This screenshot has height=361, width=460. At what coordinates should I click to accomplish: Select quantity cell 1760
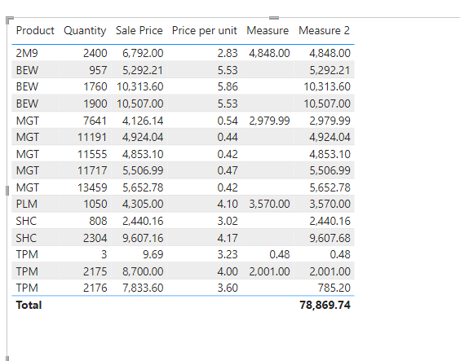point(95,86)
